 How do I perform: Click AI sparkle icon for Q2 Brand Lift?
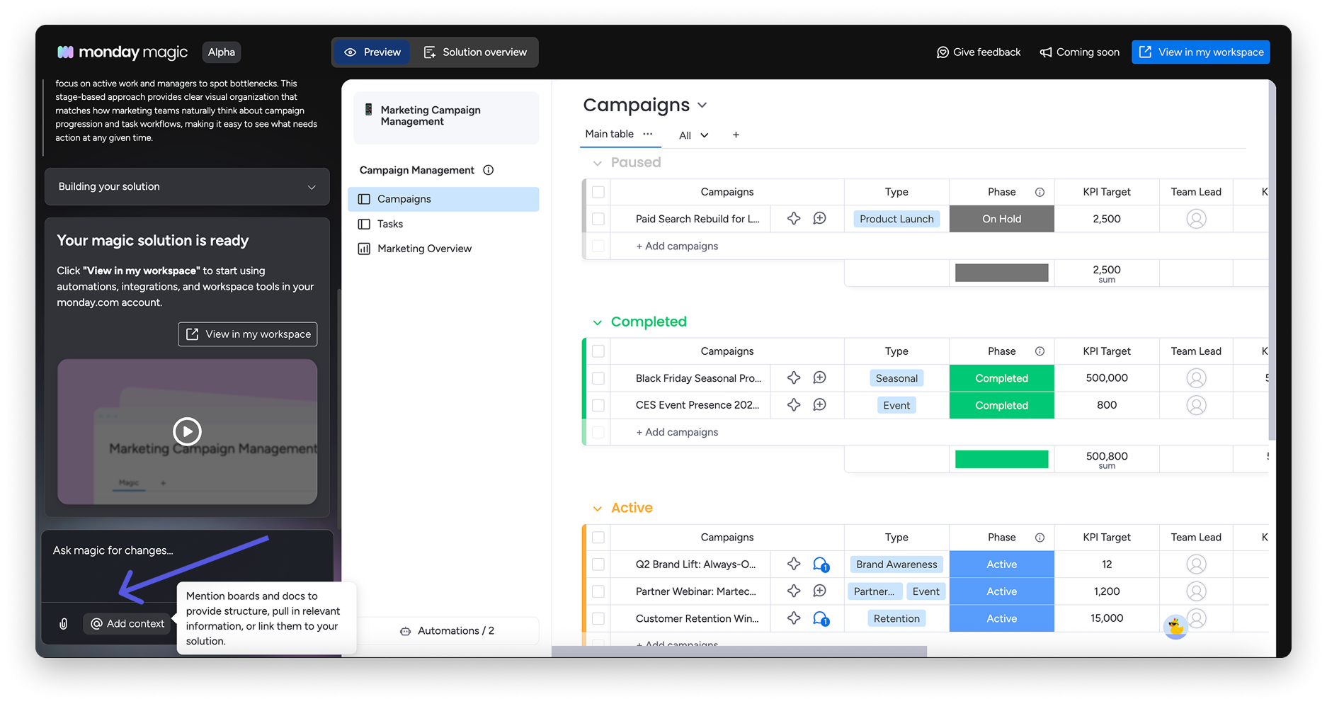click(x=794, y=564)
